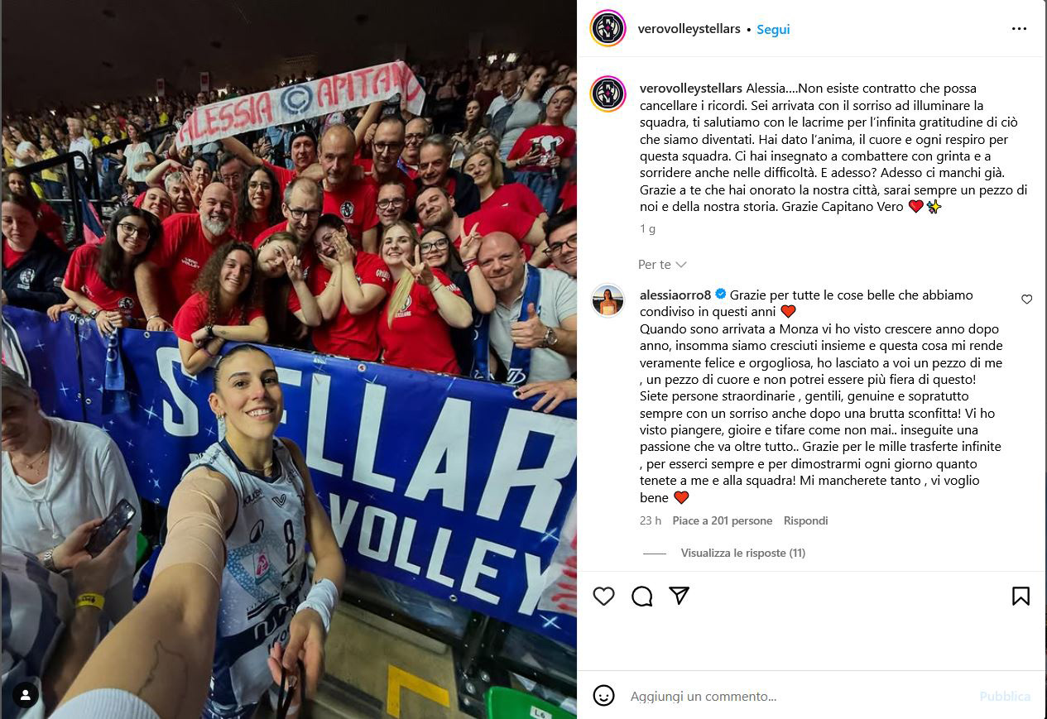Open alessiaorro8's profile picture
The image size is (1047, 719).
(608, 300)
